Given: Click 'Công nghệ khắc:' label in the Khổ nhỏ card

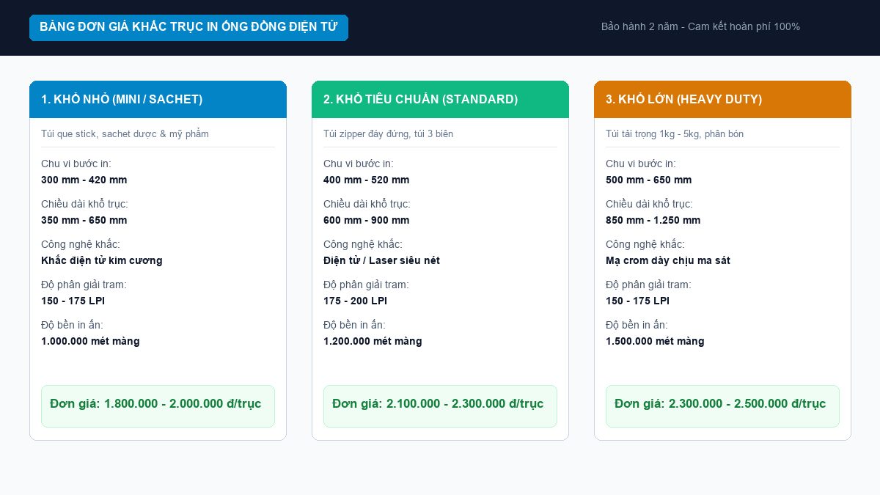Looking at the screenshot, I should 81,244.
